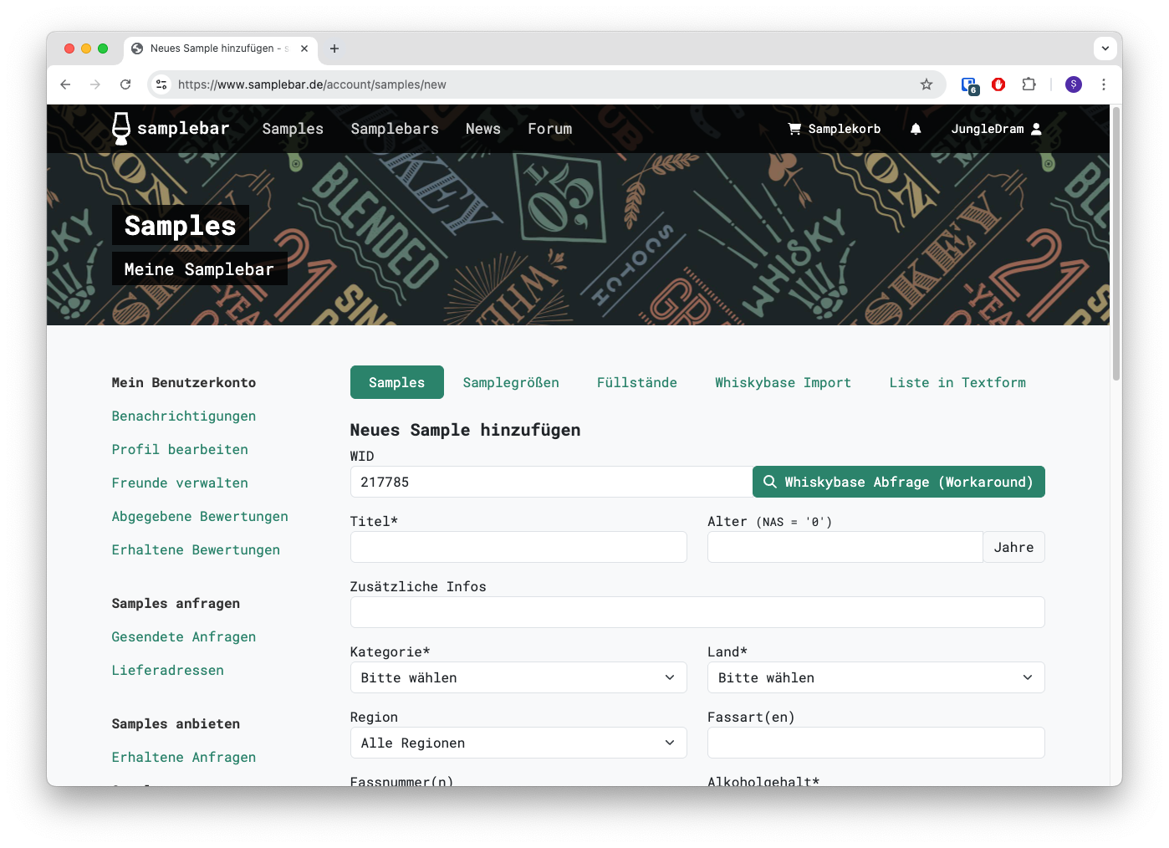Image resolution: width=1169 pixels, height=848 pixels.
Task: Open Chrome's three-dot menu
Action: pyautogui.click(x=1104, y=84)
